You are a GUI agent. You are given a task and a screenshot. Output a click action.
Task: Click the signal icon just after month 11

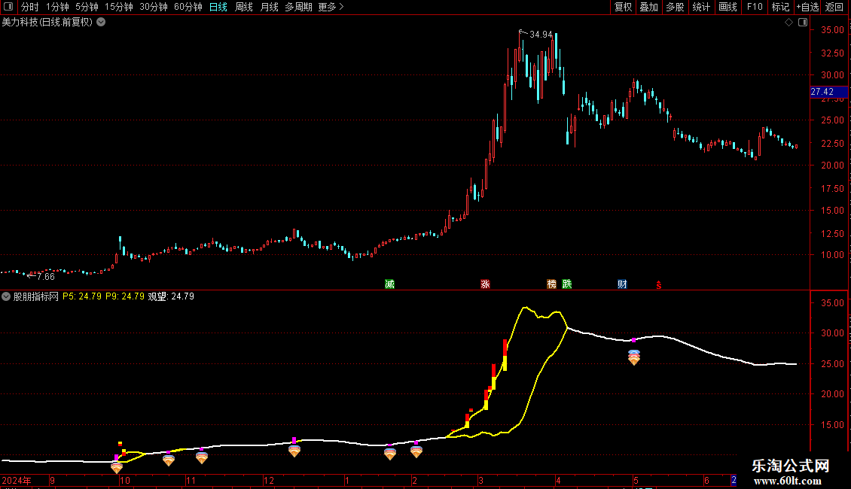(202, 457)
